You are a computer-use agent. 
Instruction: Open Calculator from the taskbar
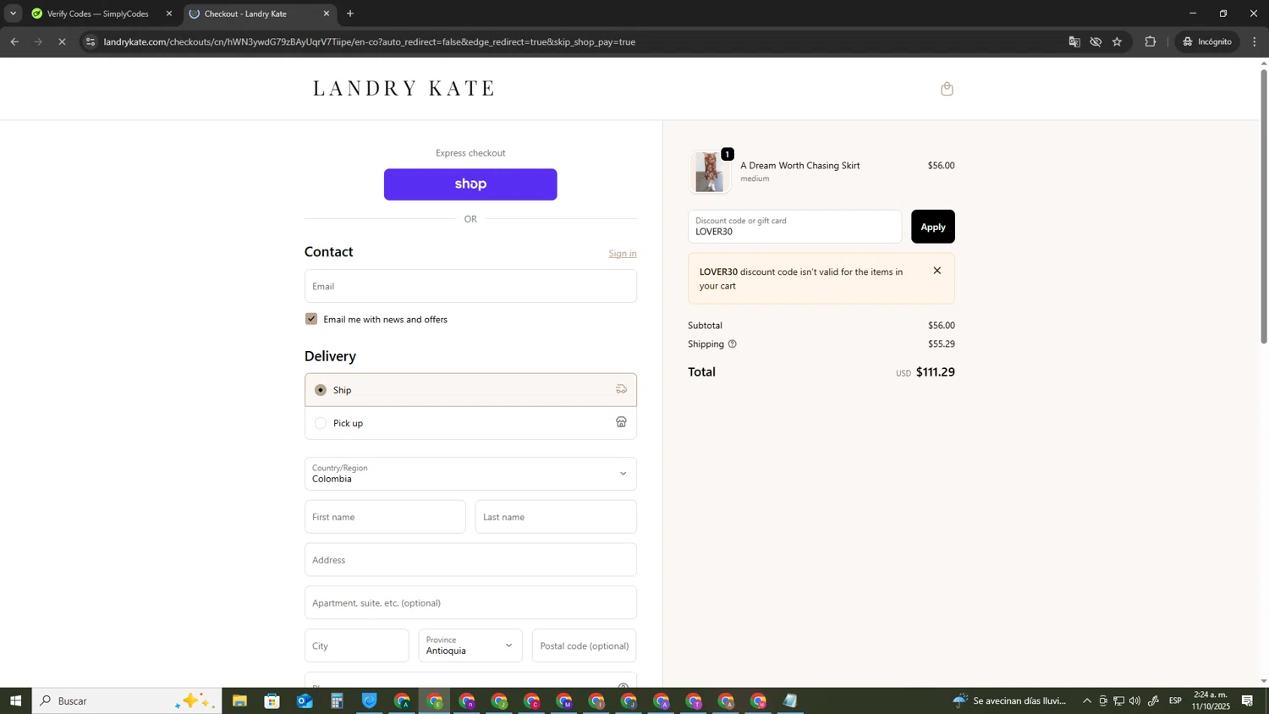point(337,700)
